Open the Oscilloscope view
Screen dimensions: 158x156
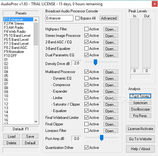pyautogui.click(x=140, y=109)
